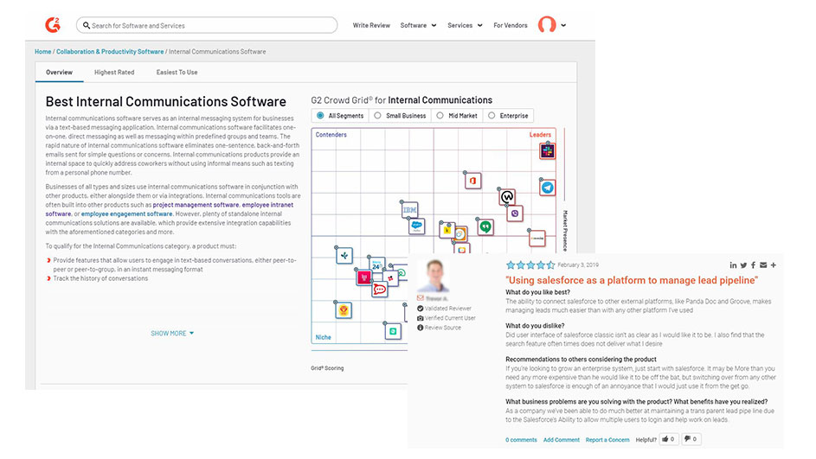Click the Verified Current User label

(x=450, y=317)
